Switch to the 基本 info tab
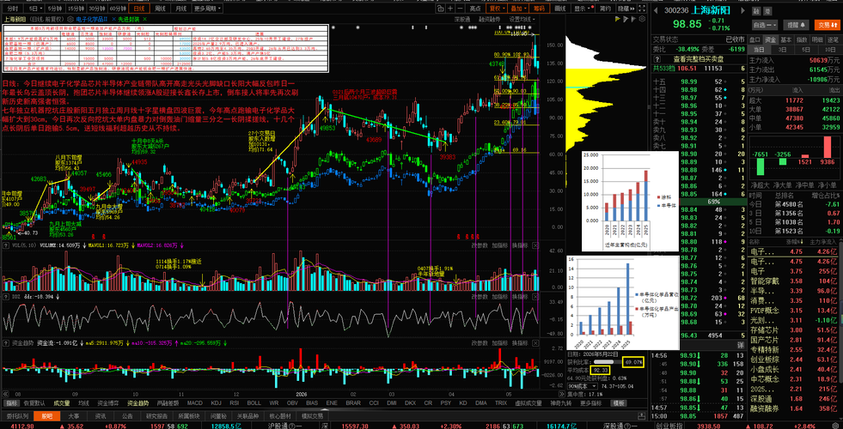Image resolution: width=843 pixels, height=429 pixels. click(786, 39)
